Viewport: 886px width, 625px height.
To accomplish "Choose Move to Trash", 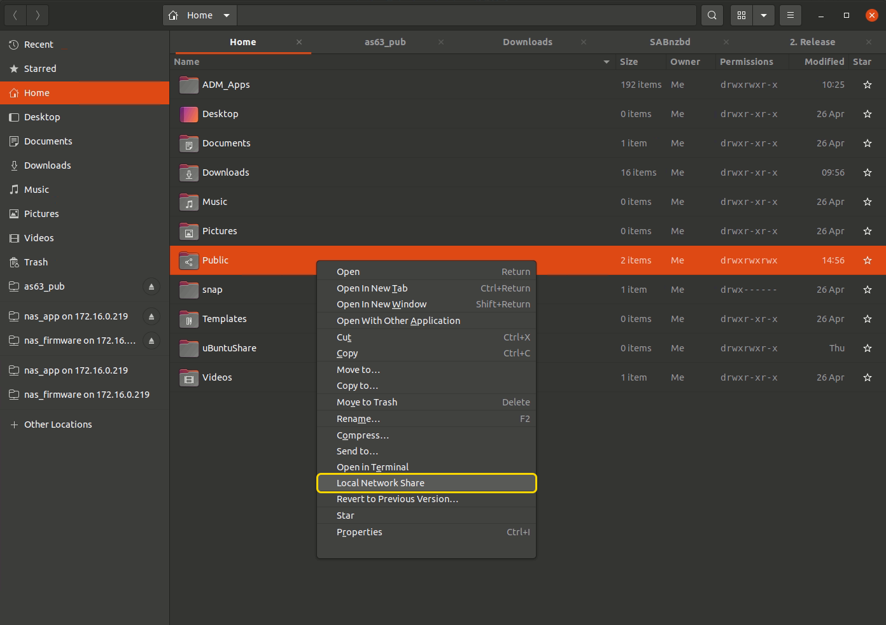I will click(426, 402).
